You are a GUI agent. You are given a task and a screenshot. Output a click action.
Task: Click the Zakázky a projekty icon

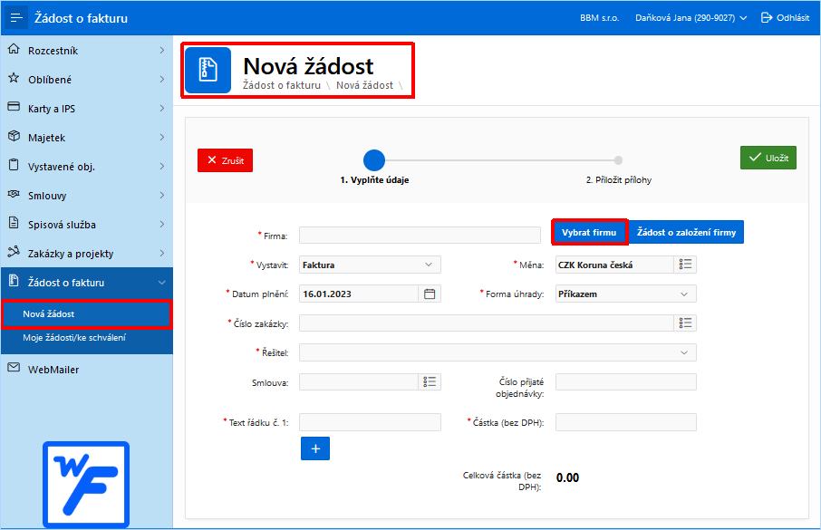tap(14, 252)
